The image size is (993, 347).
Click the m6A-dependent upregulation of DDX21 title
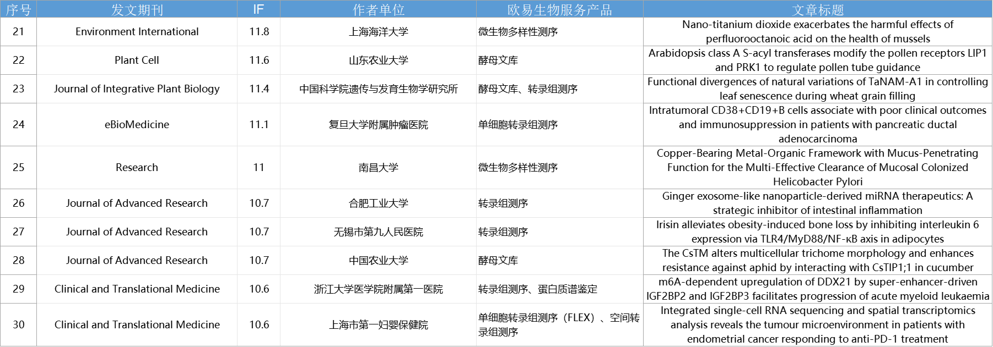818,289
